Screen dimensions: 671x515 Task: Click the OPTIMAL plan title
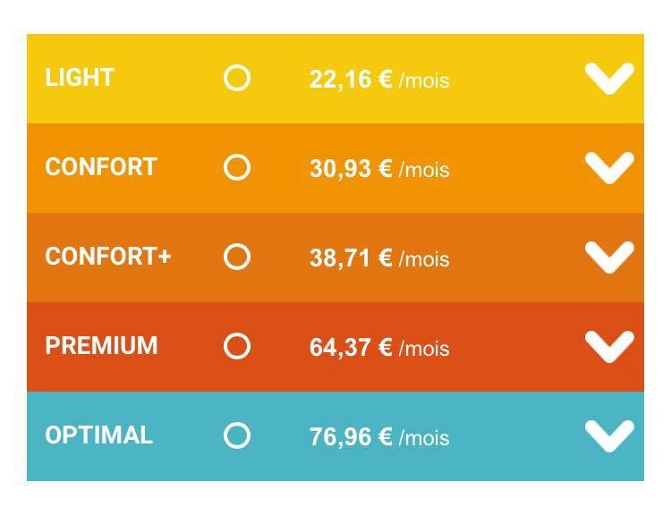coord(98,435)
